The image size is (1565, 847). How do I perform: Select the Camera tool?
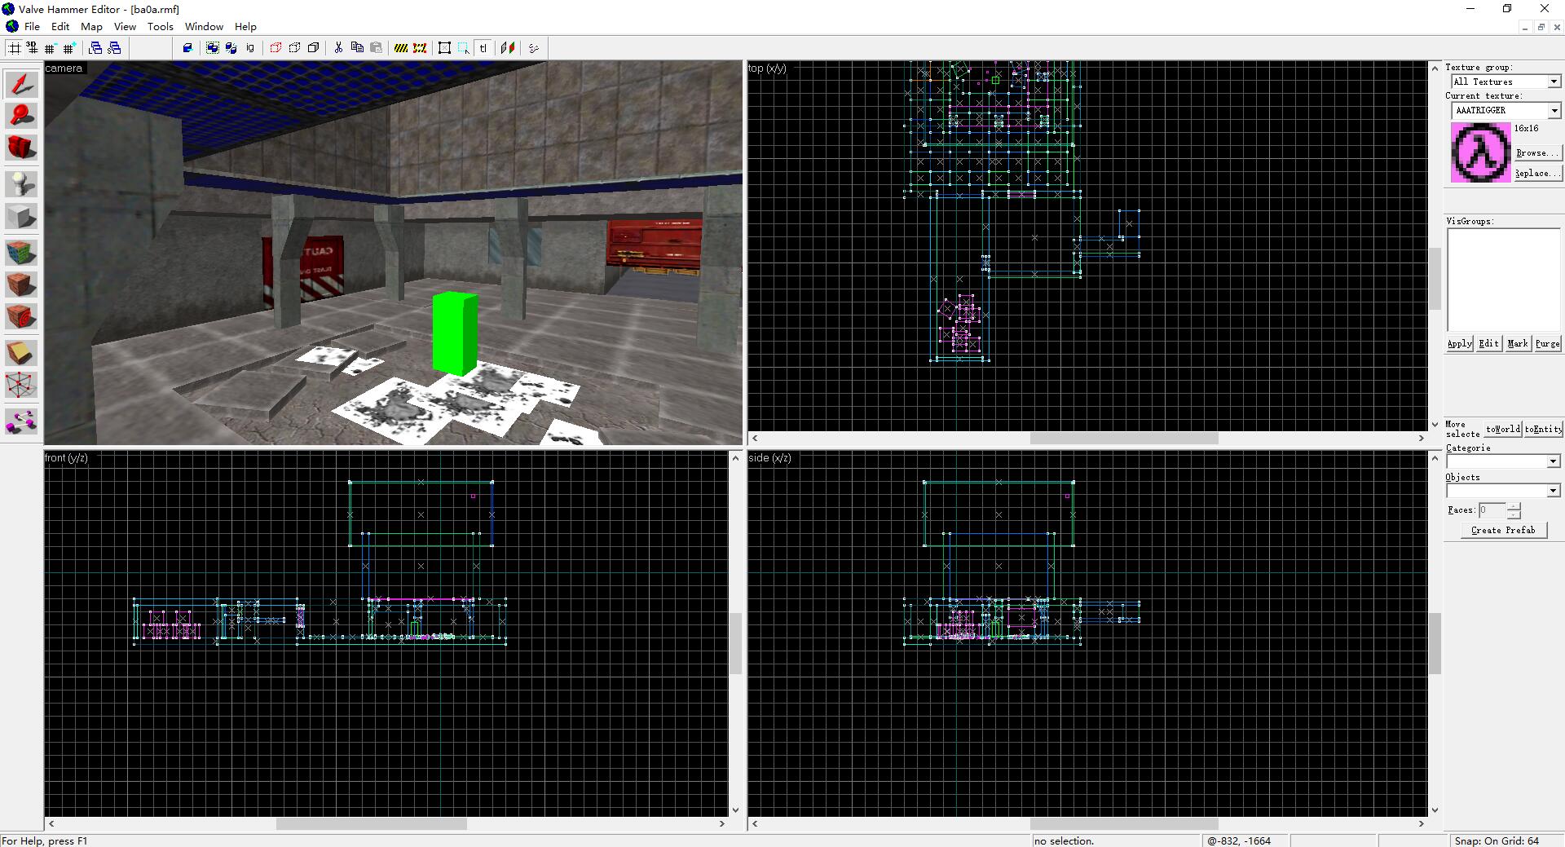21,148
